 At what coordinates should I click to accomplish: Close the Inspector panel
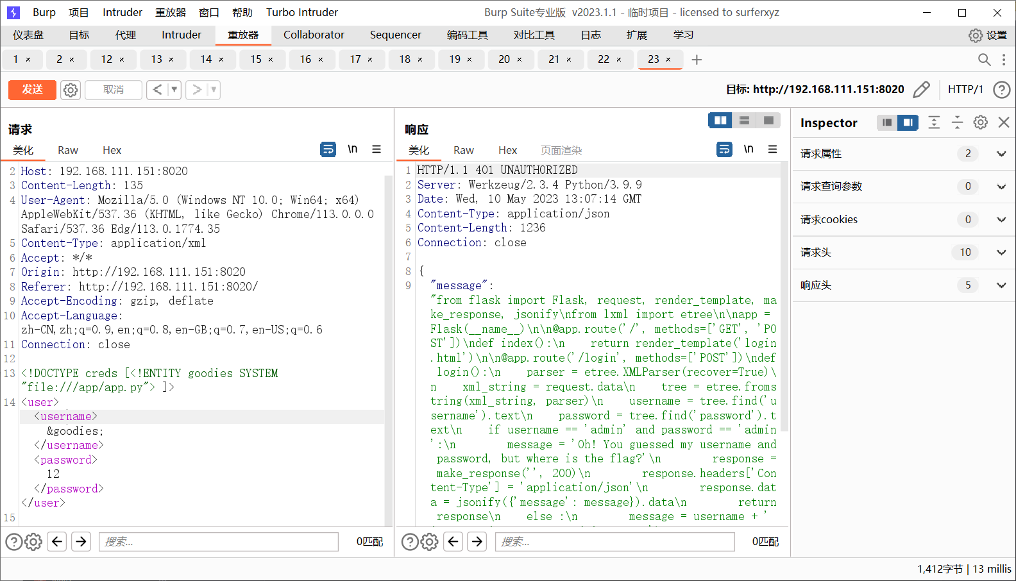tap(1004, 122)
